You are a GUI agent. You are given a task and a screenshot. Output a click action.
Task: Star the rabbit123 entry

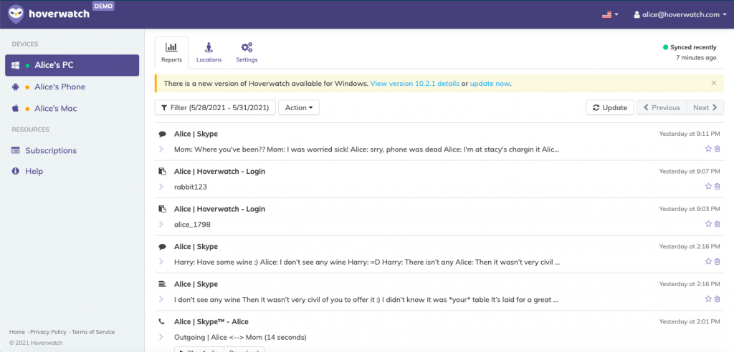point(708,186)
